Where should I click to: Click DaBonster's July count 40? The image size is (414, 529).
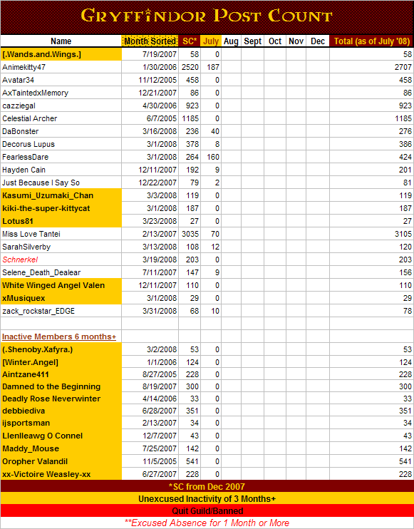pos(211,131)
